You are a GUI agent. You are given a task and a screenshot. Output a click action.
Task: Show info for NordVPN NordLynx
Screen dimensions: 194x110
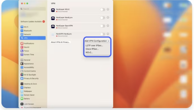click(108, 34)
